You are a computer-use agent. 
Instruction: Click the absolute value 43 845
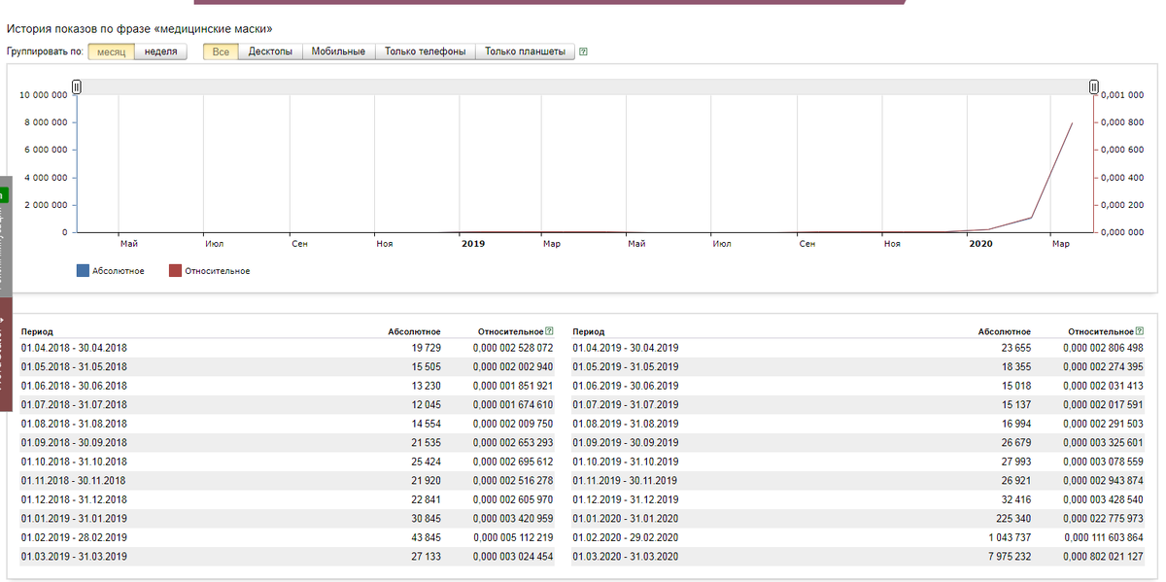(x=426, y=537)
